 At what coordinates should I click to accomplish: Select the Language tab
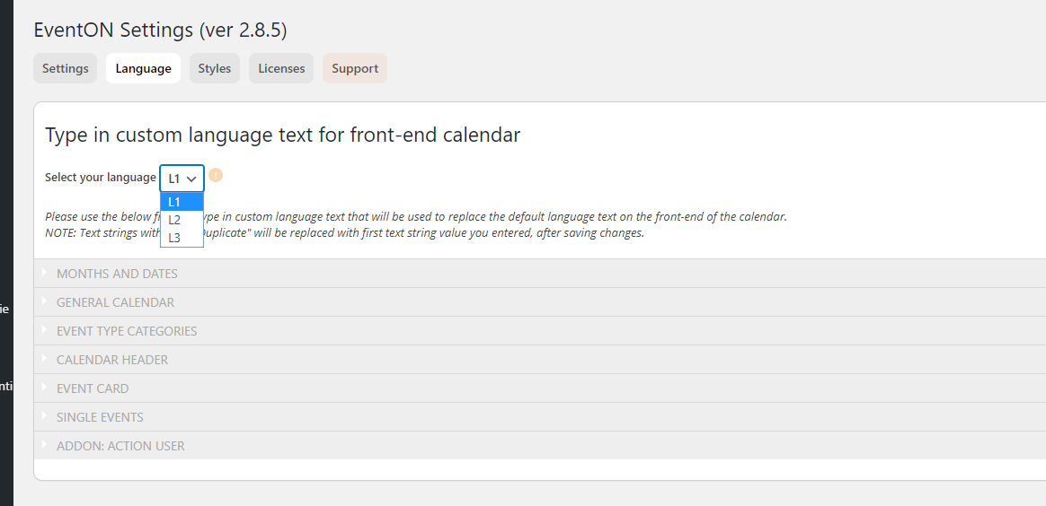[x=143, y=68]
